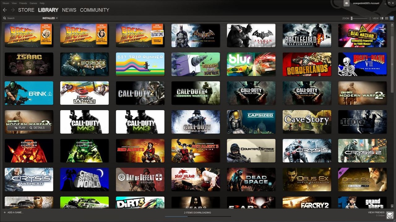Click the search magnifier icon
Image resolution: width=396 pixels, height=222 pixels.
[5, 18]
